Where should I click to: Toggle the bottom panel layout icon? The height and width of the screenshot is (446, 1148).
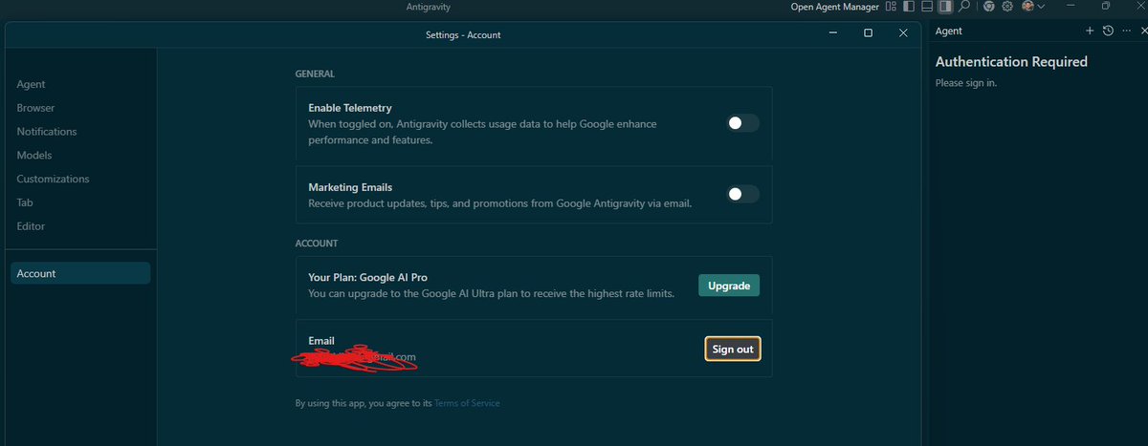pos(927,6)
